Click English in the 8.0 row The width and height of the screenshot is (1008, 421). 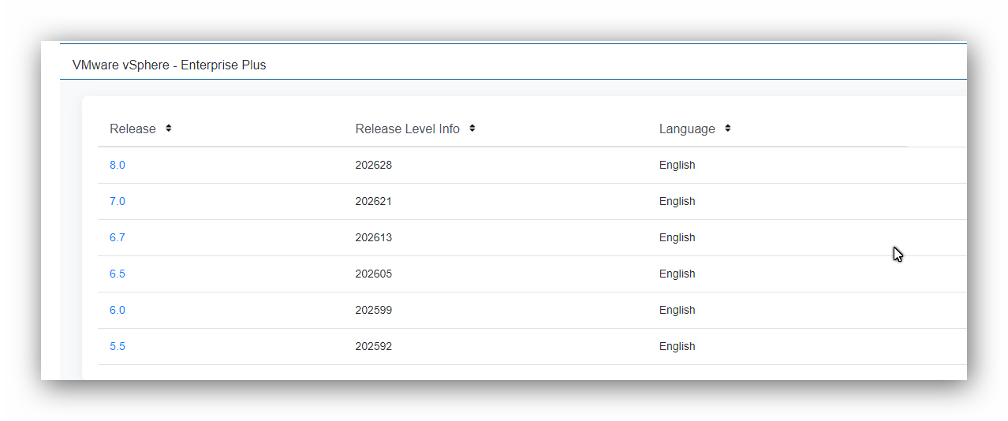point(678,166)
